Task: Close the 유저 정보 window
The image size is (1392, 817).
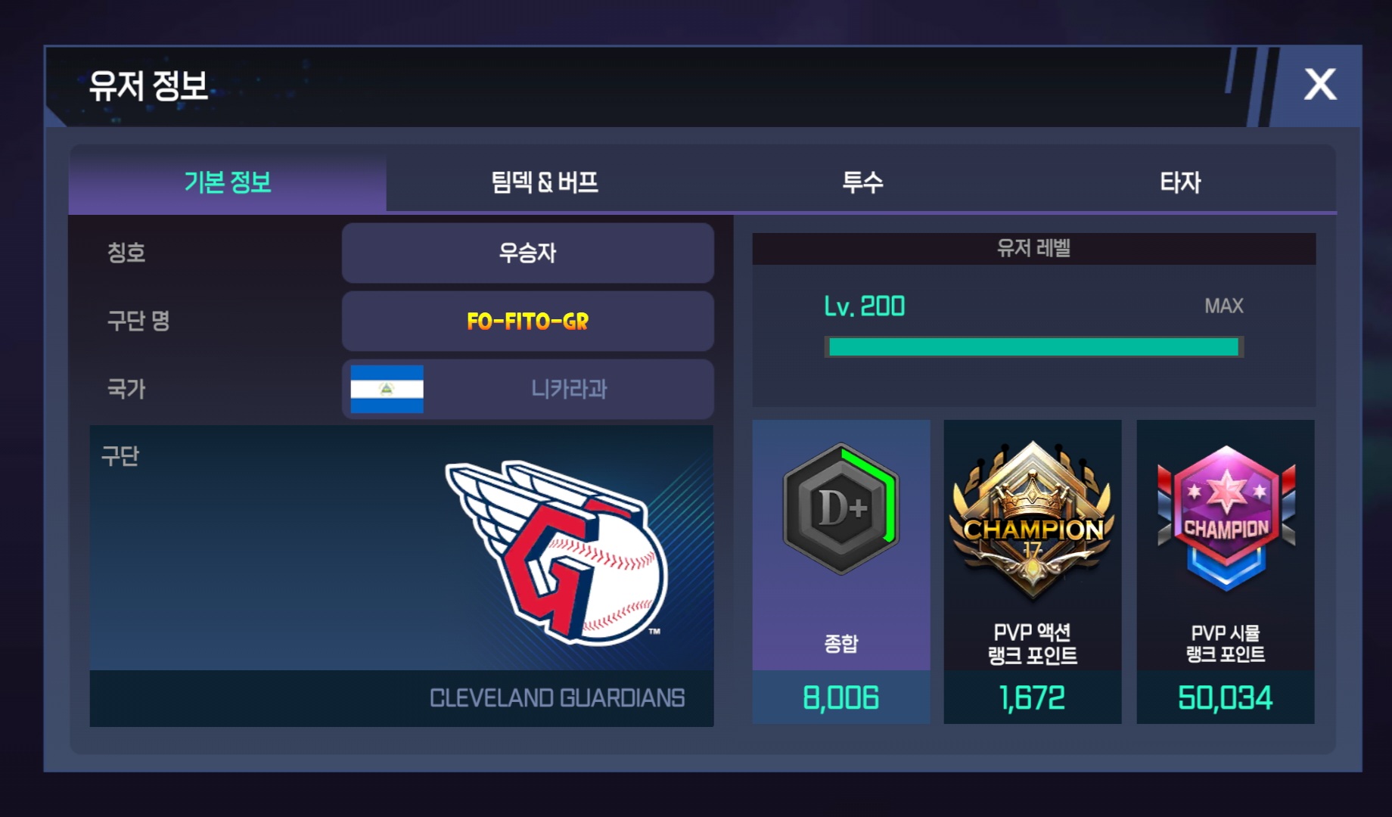Action: (x=1320, y=84)
